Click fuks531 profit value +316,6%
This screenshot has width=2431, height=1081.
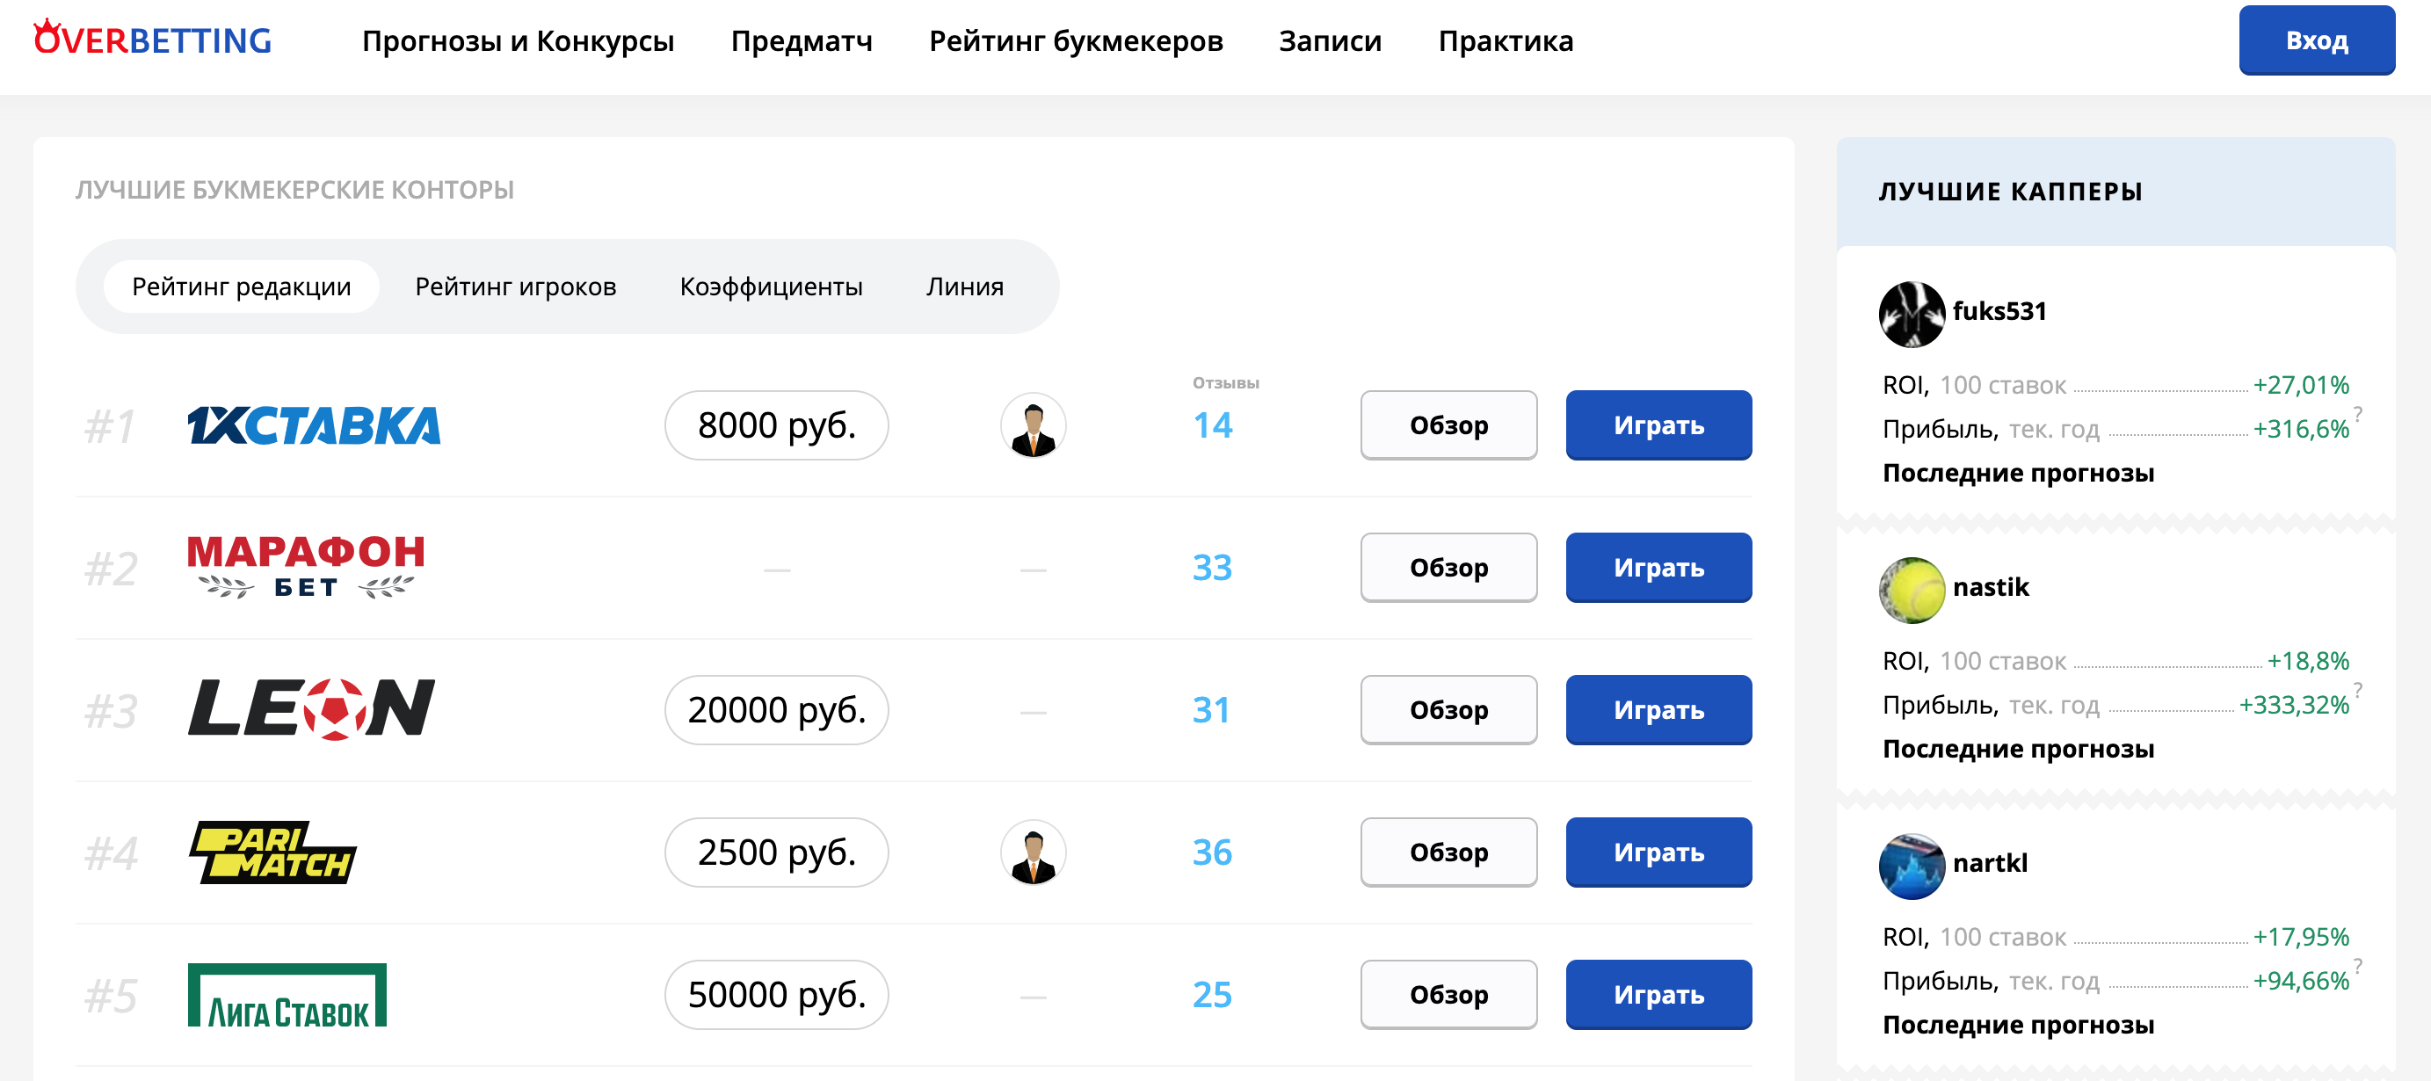pos(2301,429)
